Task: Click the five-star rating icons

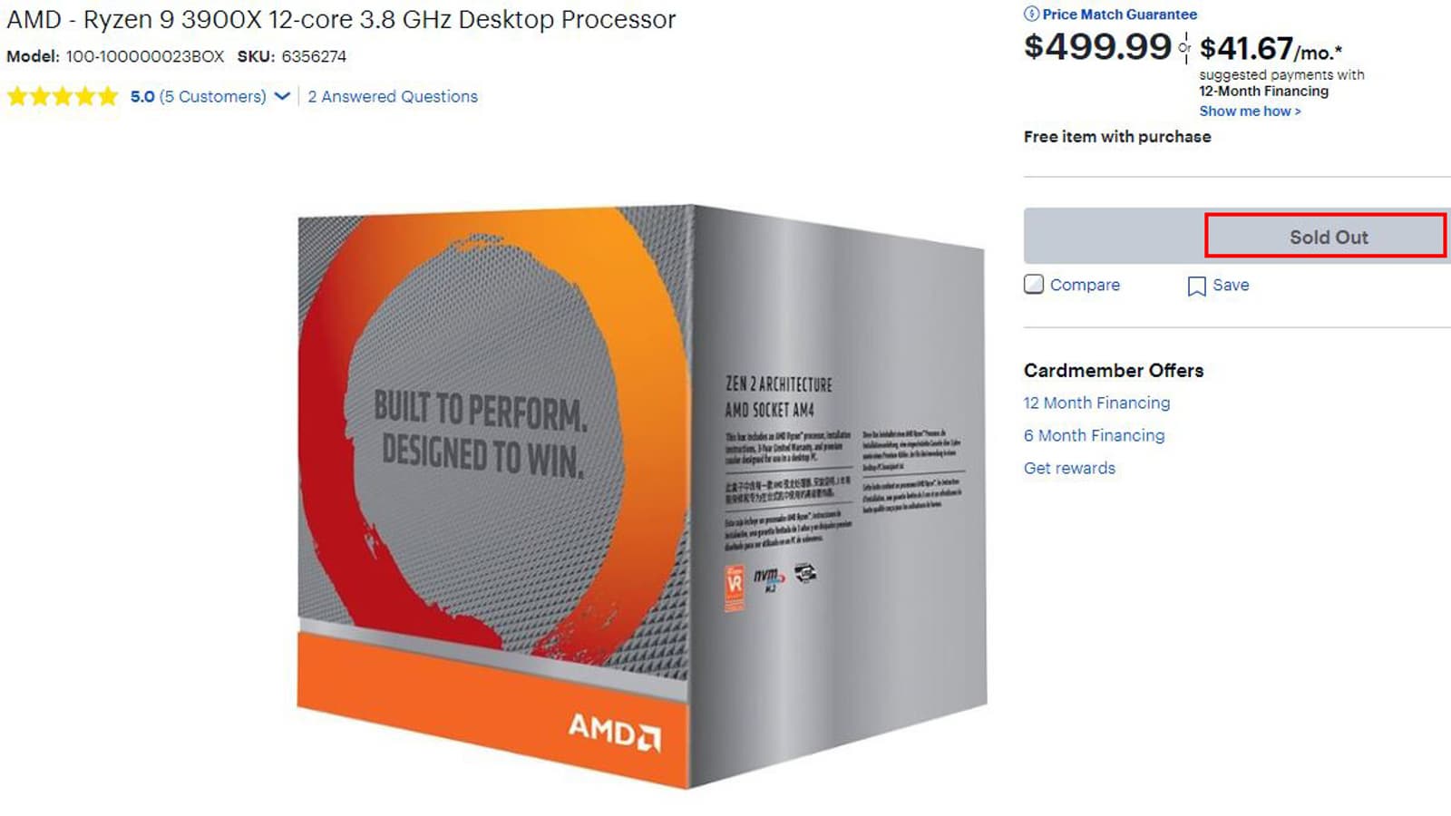Action: click(x=63, y=97)
